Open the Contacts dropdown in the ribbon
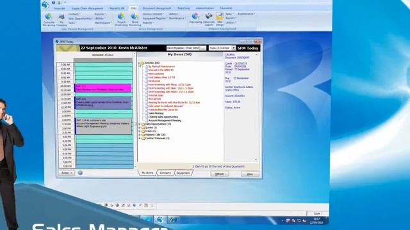410x230 pixels. click(x=74, y=14)
